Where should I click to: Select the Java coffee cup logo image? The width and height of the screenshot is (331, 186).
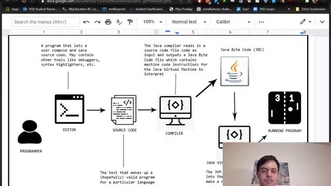234,71
